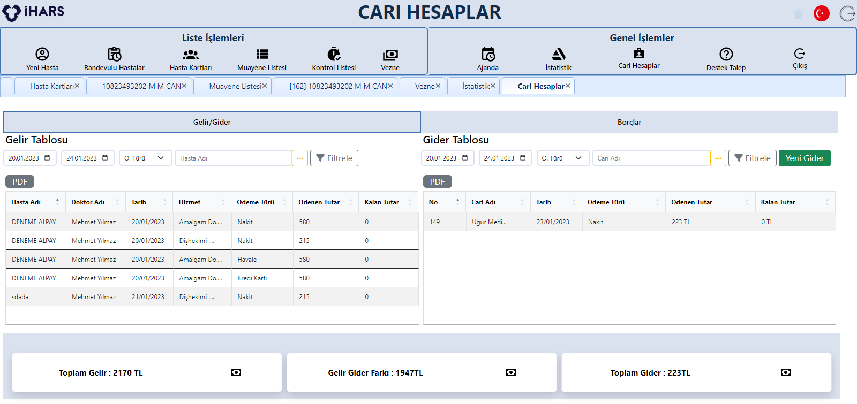Open the Ajanda calendar icon
This screenshot has height=404, width=857.
(488, 54)
